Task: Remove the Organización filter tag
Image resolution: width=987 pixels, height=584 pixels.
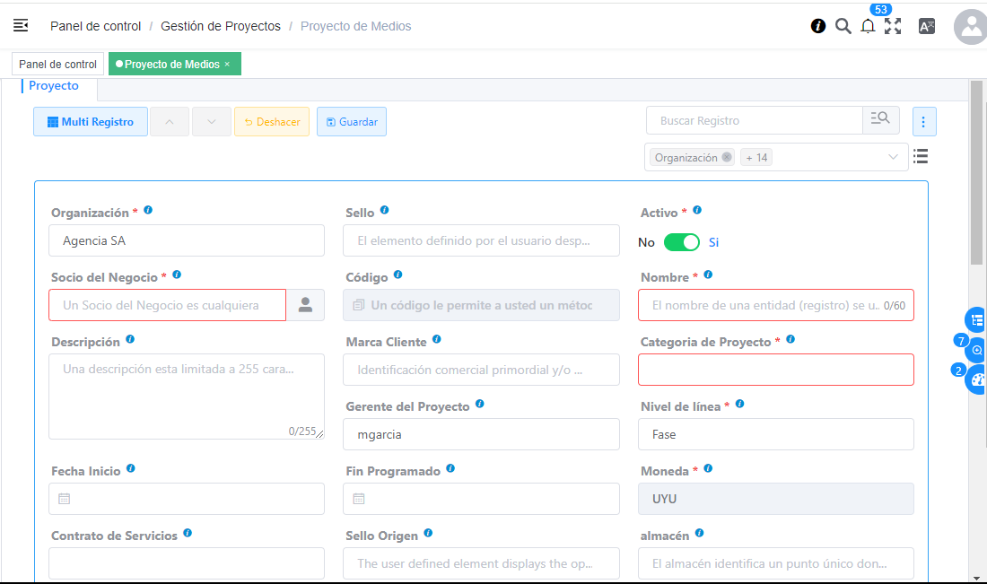Action: 727,157
